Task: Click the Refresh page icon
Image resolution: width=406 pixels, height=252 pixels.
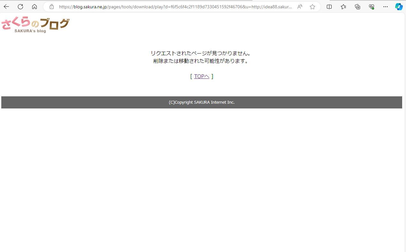Action: (20, 7)
